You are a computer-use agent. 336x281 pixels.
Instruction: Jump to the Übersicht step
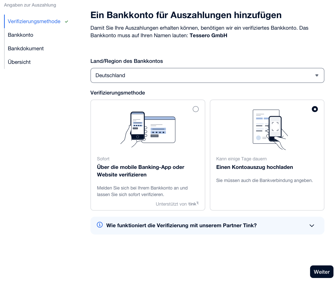pos(19,62)
